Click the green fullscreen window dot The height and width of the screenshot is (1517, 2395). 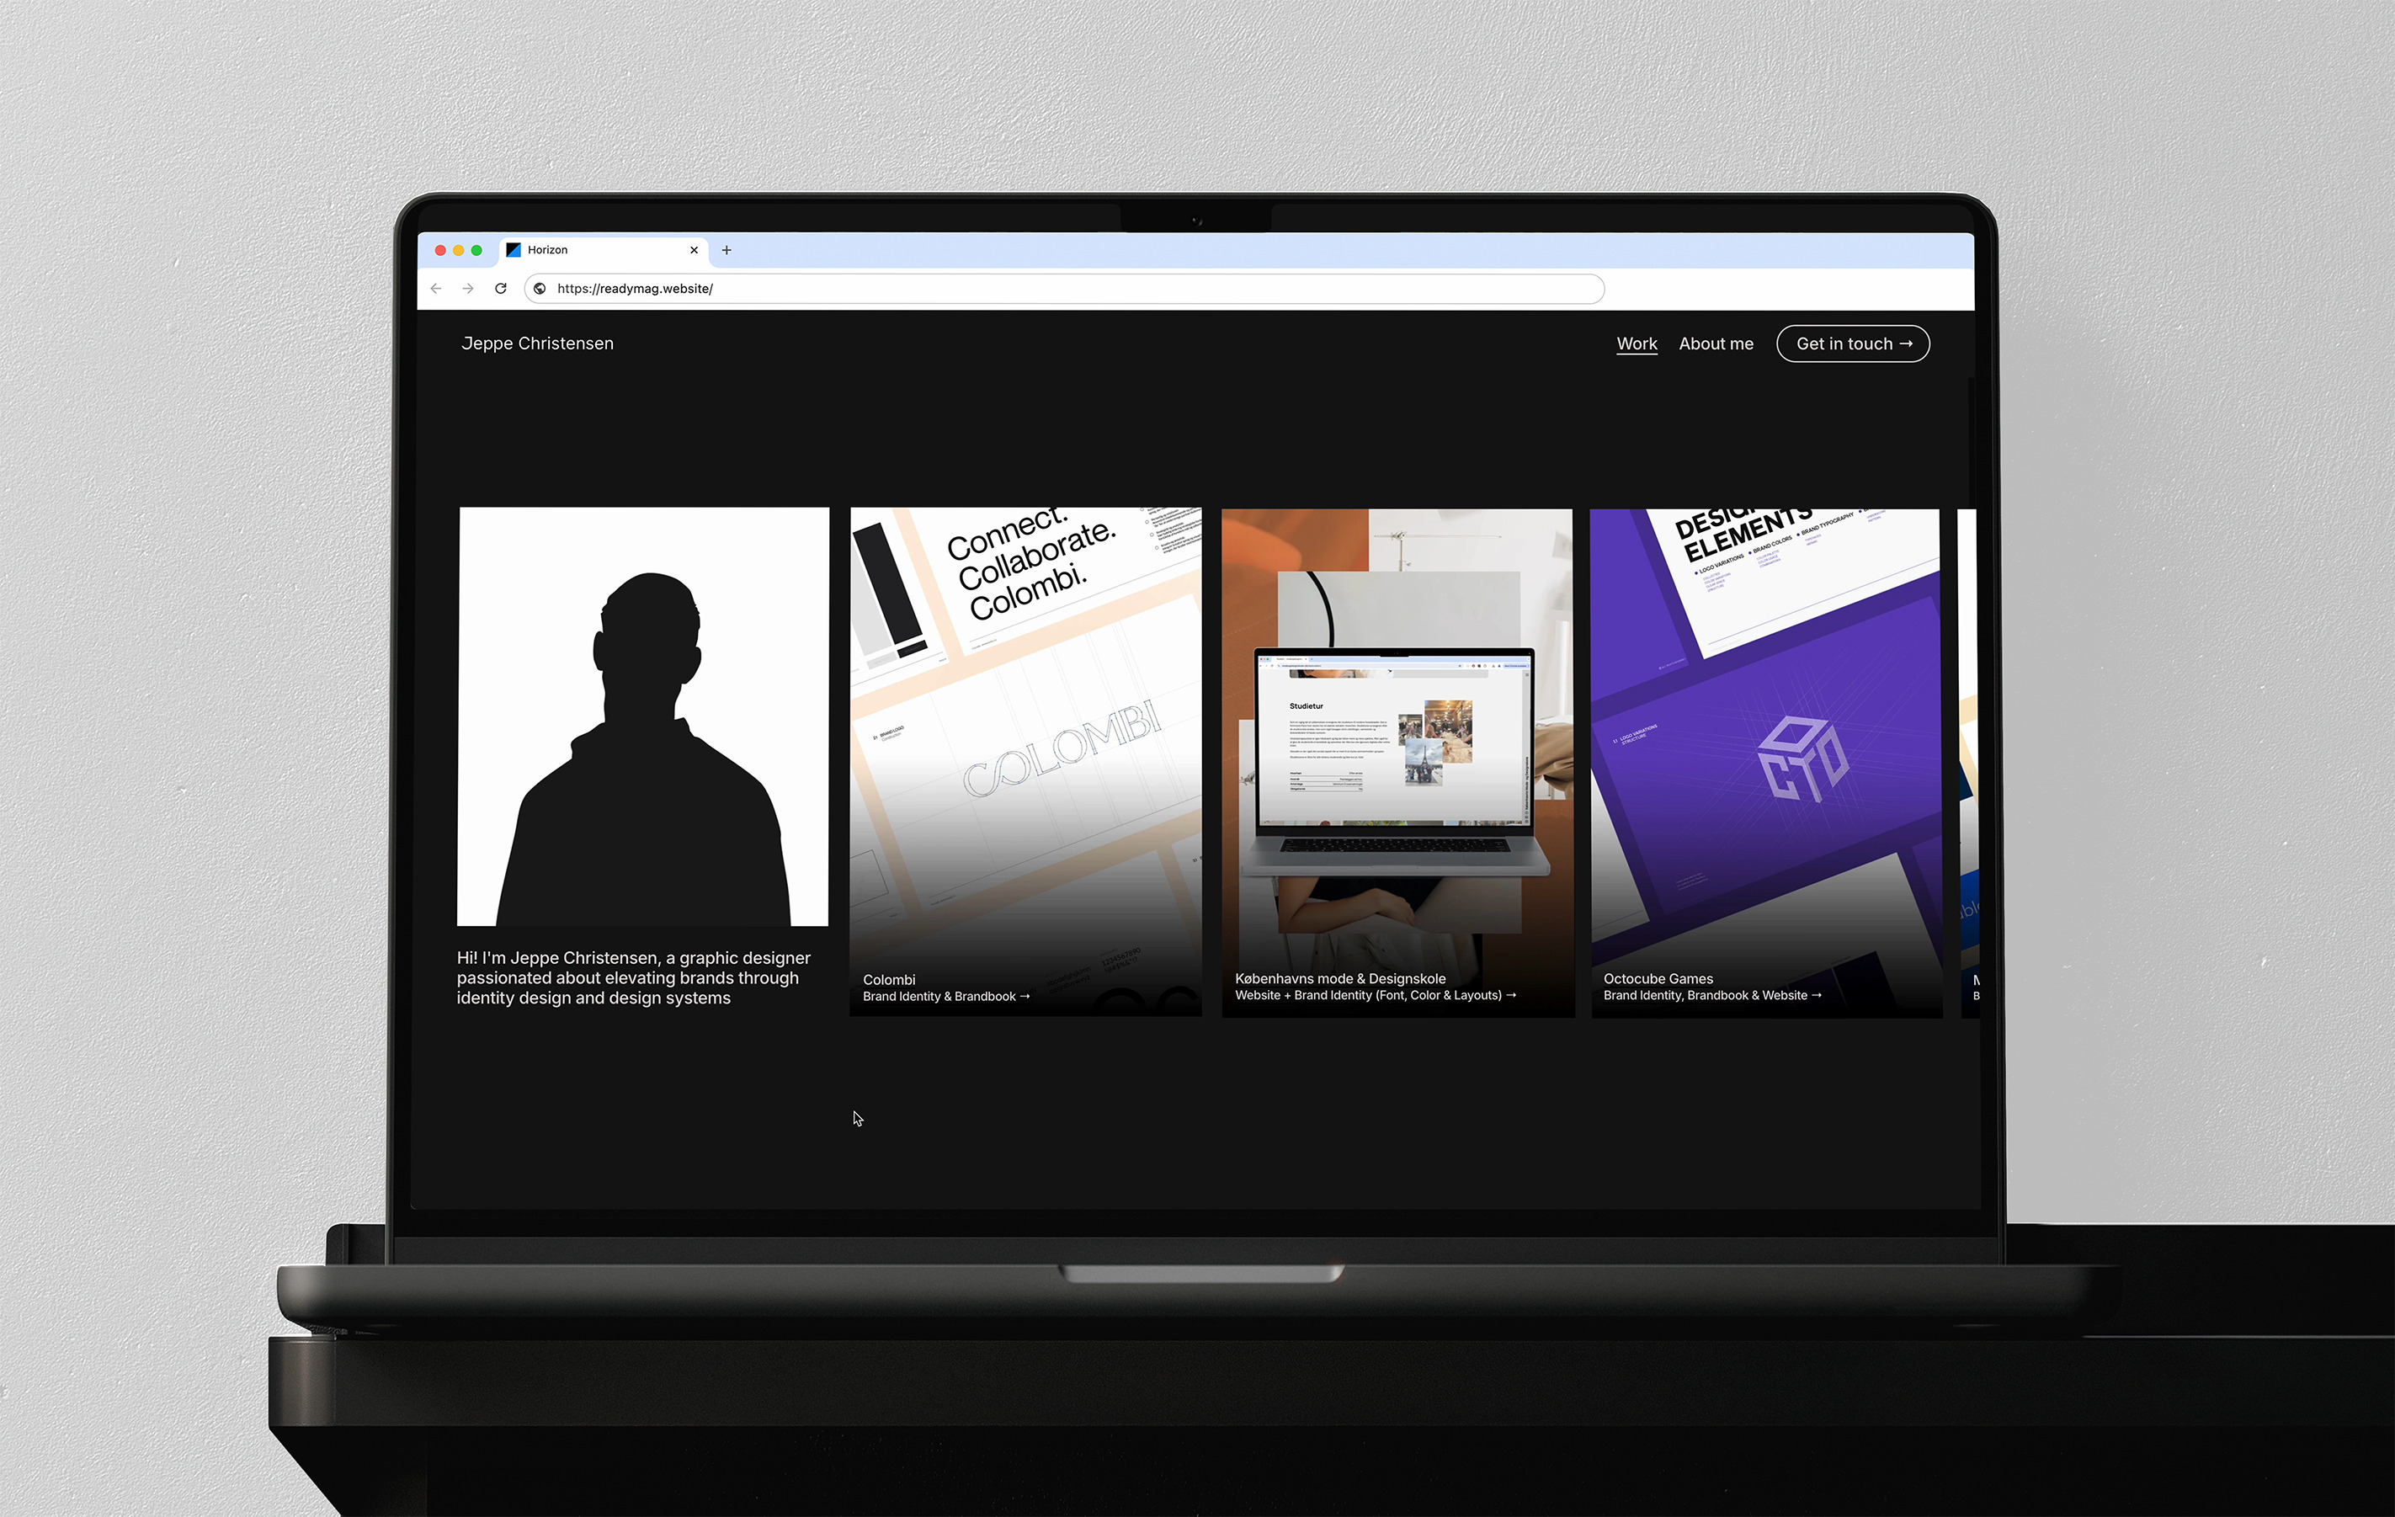coord(476,251)
